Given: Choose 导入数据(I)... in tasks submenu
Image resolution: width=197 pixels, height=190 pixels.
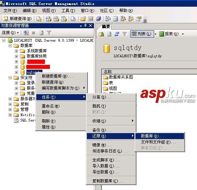Looking at the screenshot, I should [111, 166].
